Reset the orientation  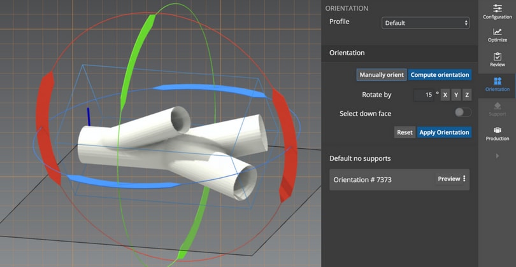point(405,132)
